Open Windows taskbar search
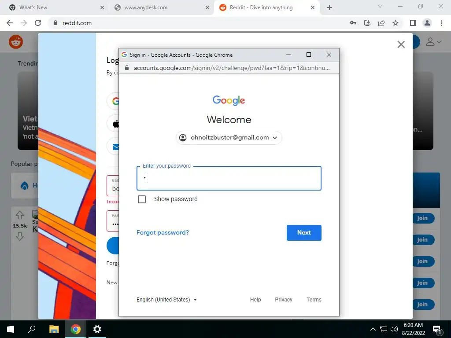Viewport: 451px width, 338px height. pyautogui.click(x=32, y=329)
